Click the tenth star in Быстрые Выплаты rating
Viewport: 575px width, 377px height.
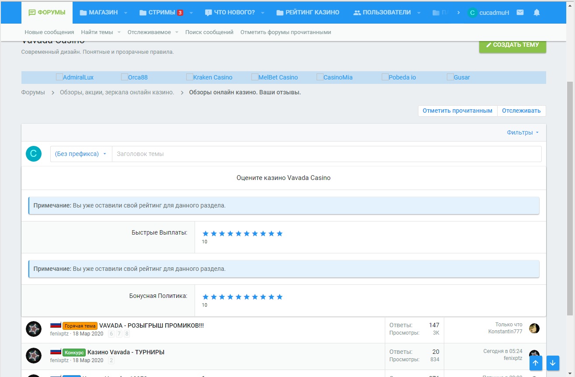click(x=280, y=234)
